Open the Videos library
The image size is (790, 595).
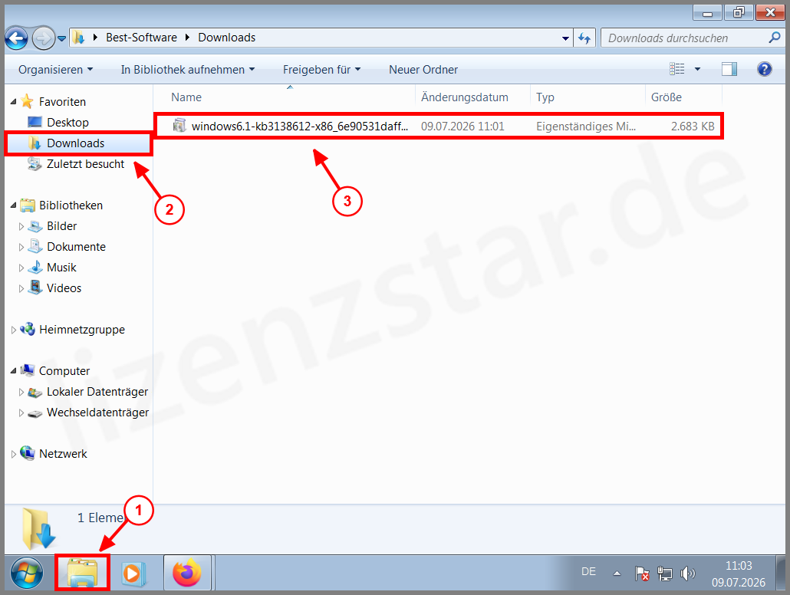pos(64,288)
